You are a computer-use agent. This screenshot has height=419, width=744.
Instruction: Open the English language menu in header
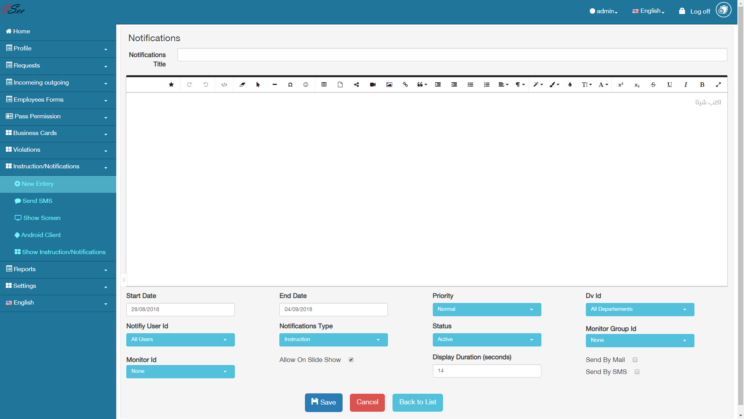648,11
